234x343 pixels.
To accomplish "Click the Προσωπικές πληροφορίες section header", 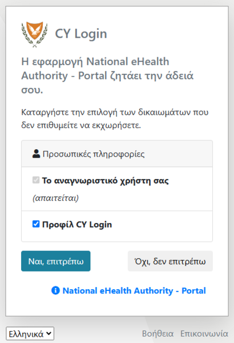I will [117, 154].
